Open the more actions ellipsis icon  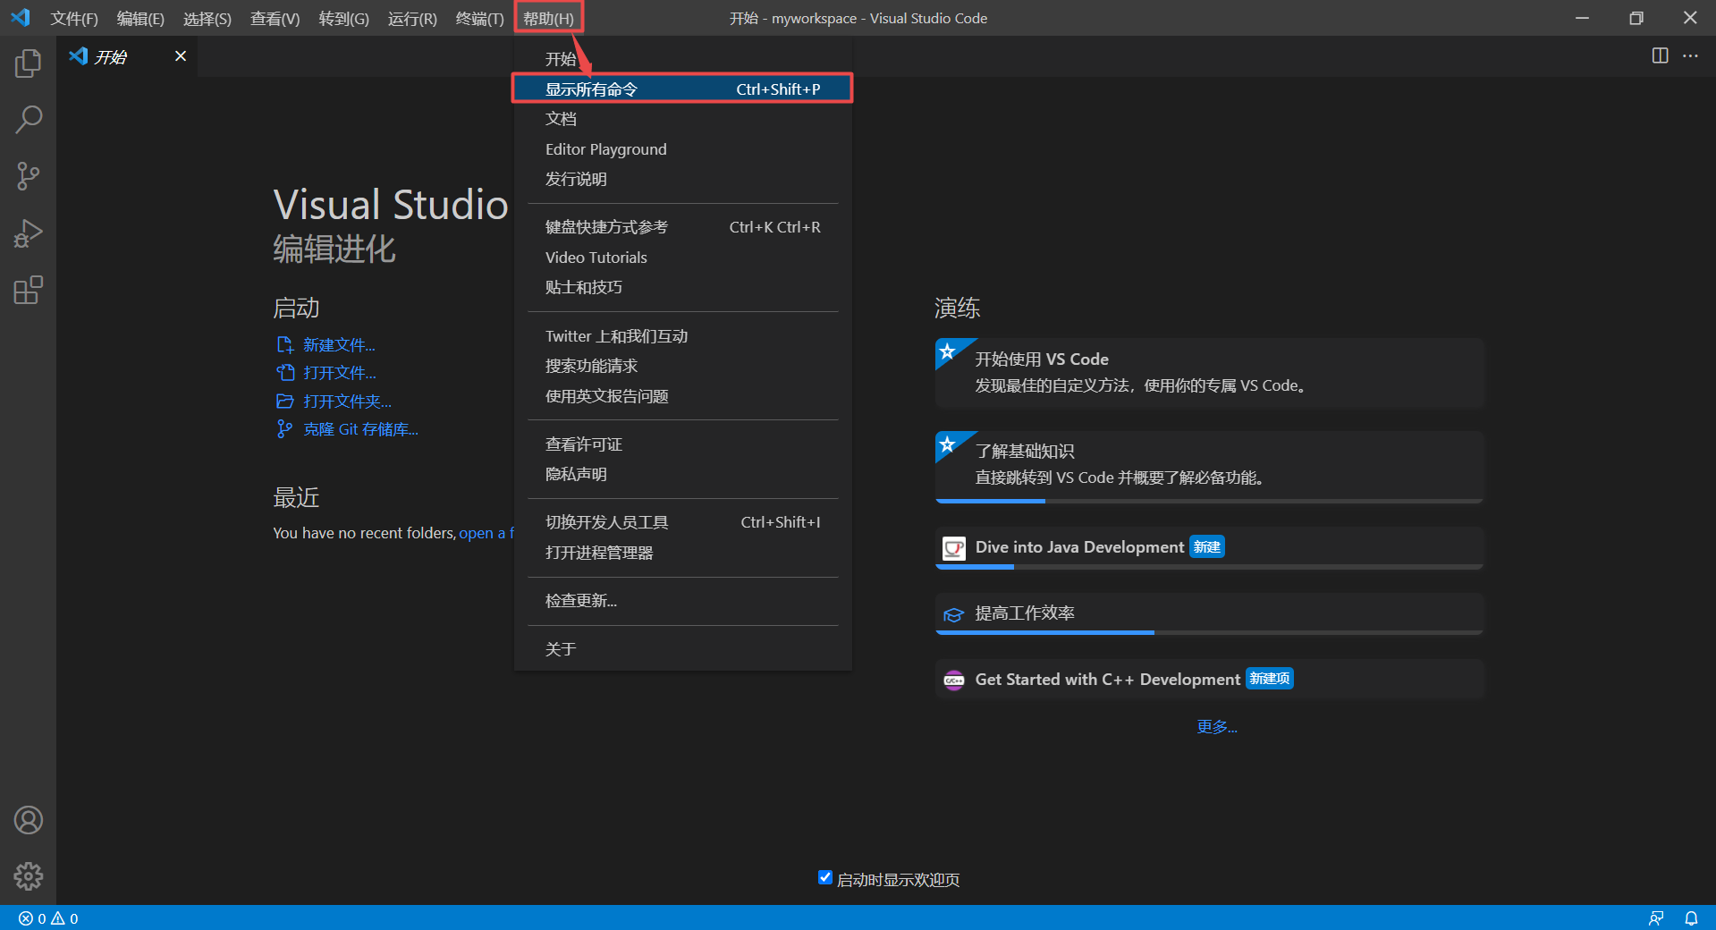pyautogui.click(x=1690, y=55)
